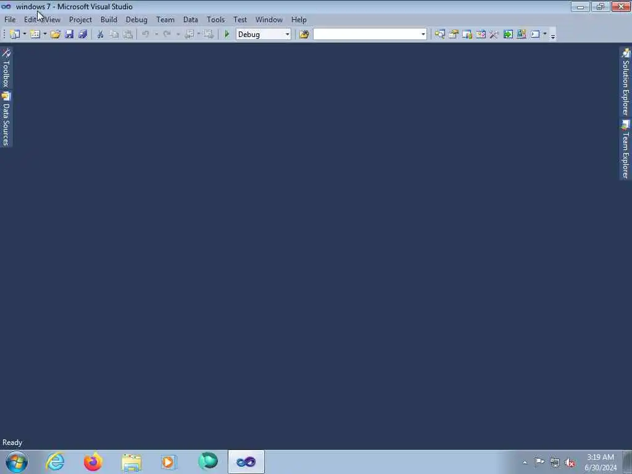Open the File menu
The width and height of the screenshot is (632, 474).
click(x=10, y=19)
